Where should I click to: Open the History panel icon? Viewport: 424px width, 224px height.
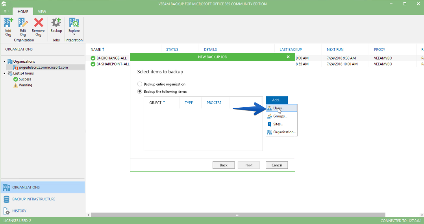click(x=6, y=211)
